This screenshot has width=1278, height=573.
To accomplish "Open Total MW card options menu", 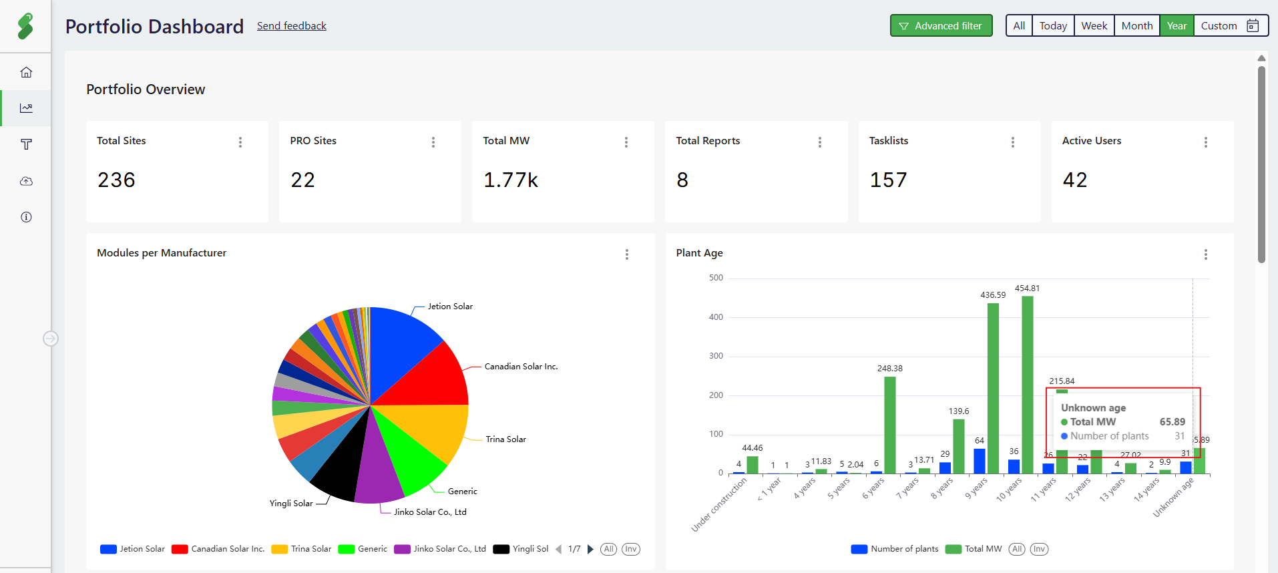I will pos(626,142).
